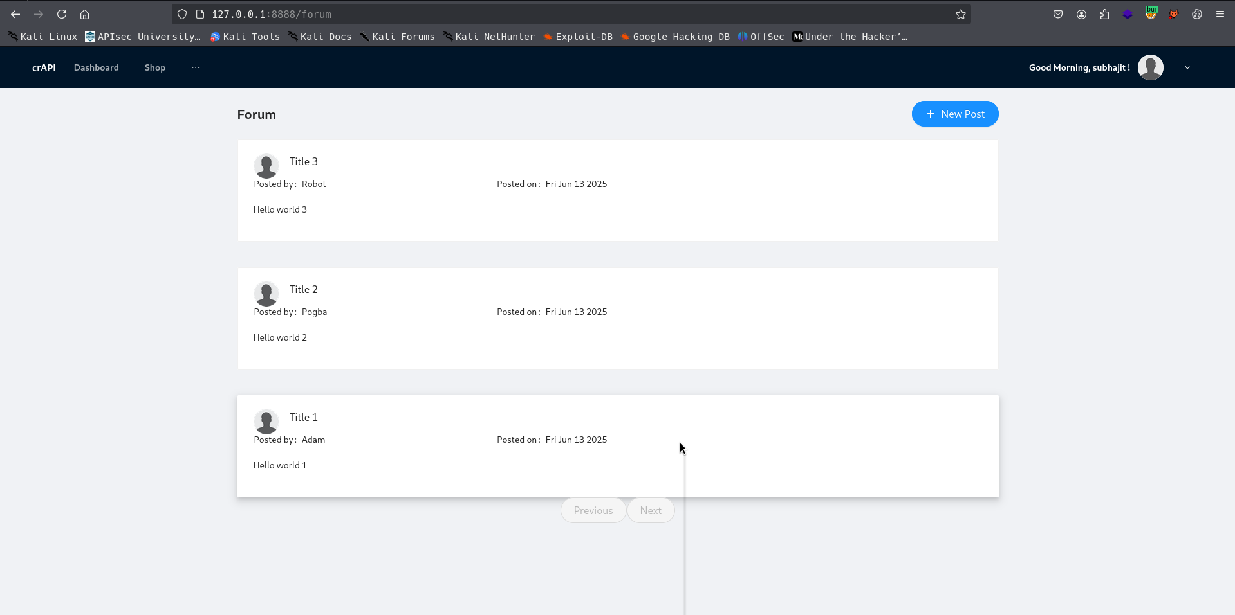Screen dimensions: 1235x615
Task: Click Pogba's avatar on Title 2 post
Action: point(266,294)
